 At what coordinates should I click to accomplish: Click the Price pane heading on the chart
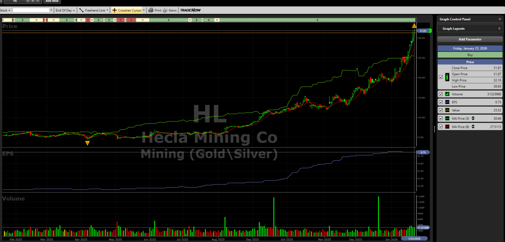pos(10,26)
